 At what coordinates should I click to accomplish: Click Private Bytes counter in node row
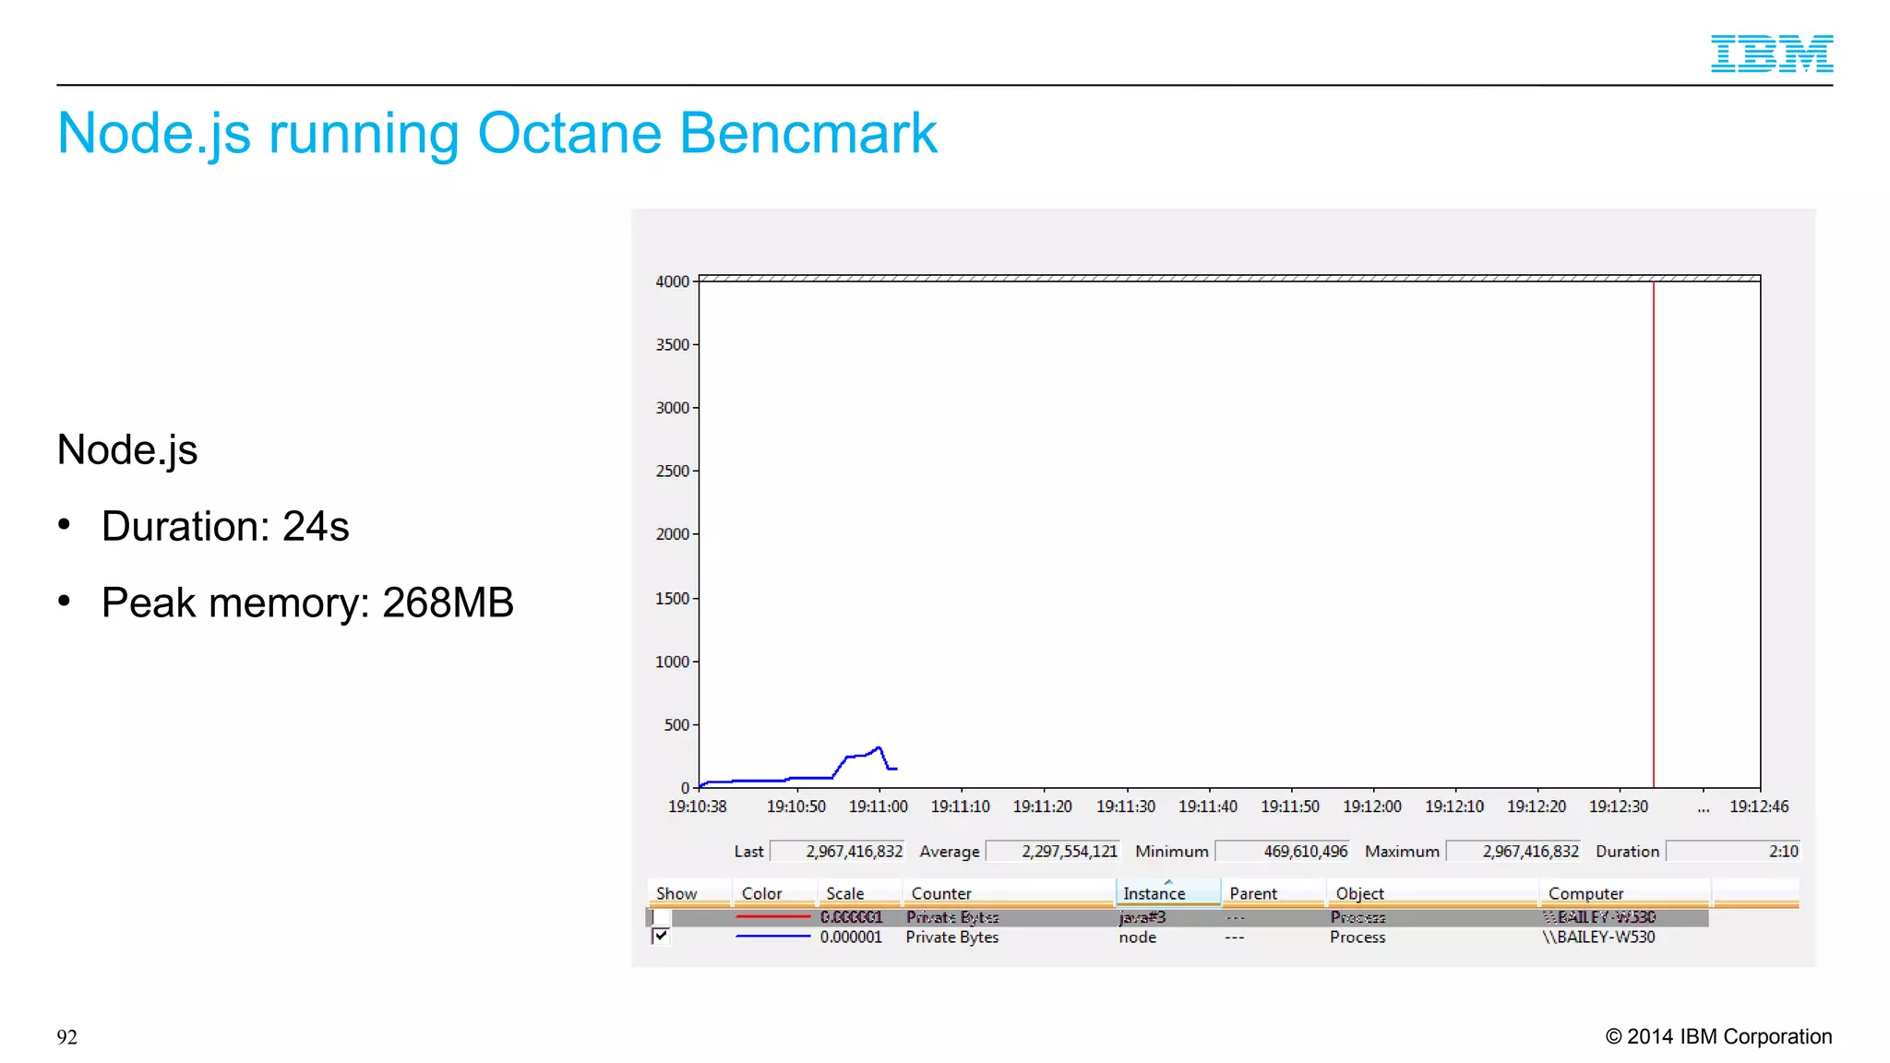952,937
